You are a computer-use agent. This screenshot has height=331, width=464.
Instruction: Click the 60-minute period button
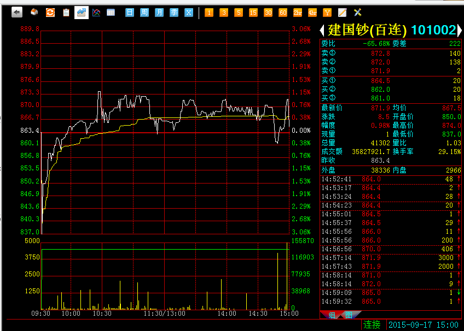click(x=282, y=12)
